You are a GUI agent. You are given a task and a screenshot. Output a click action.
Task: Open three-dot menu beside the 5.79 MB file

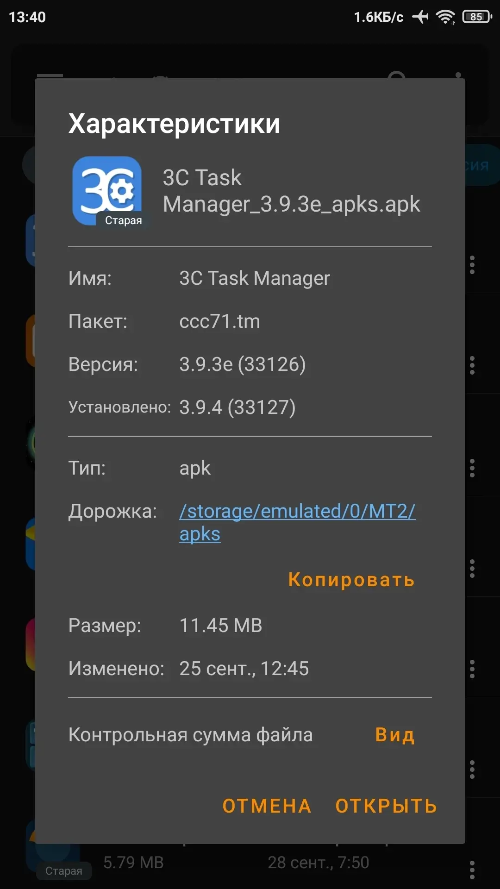point(472,870)
